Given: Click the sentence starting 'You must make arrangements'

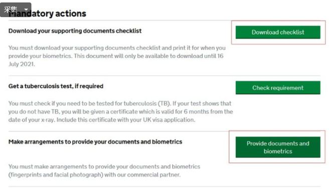Looking at the screenshot, I should coord(104,170).
